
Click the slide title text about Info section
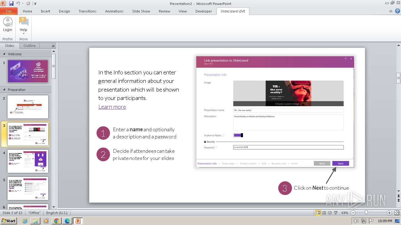[138, 85]
